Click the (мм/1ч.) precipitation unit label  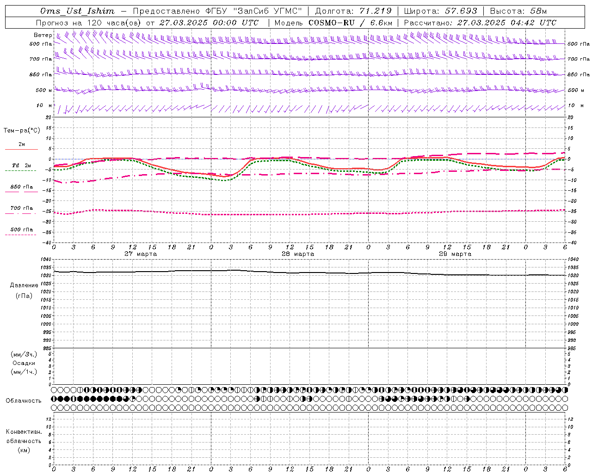tap(24, 372)
